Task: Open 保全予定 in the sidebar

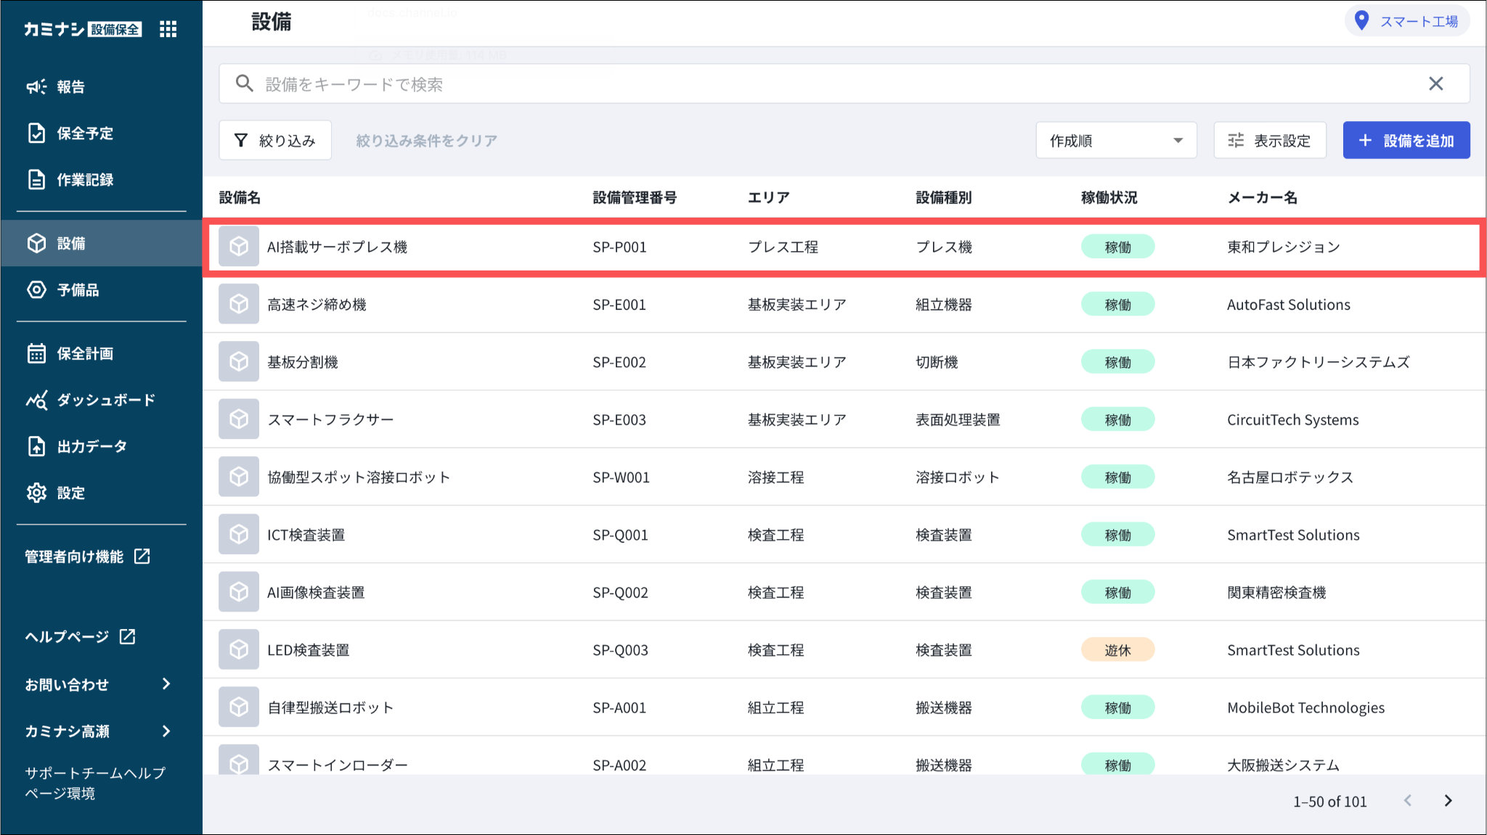Action: tap(84, 133)
